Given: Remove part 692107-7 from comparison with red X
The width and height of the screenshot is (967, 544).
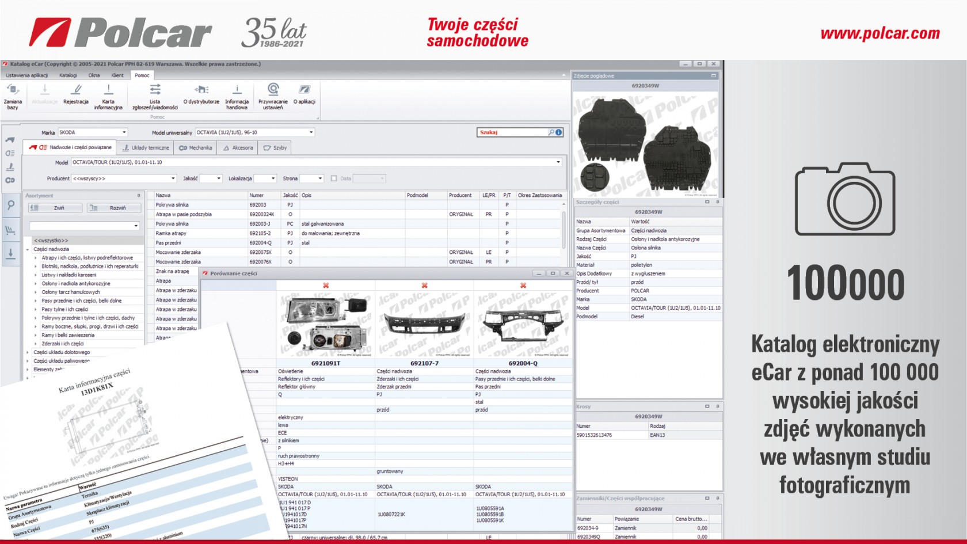Looking at the screenshot, I should 424,286.
